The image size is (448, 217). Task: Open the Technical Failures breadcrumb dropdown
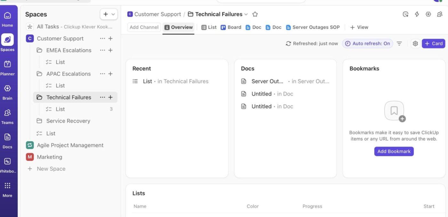(246, 14)
